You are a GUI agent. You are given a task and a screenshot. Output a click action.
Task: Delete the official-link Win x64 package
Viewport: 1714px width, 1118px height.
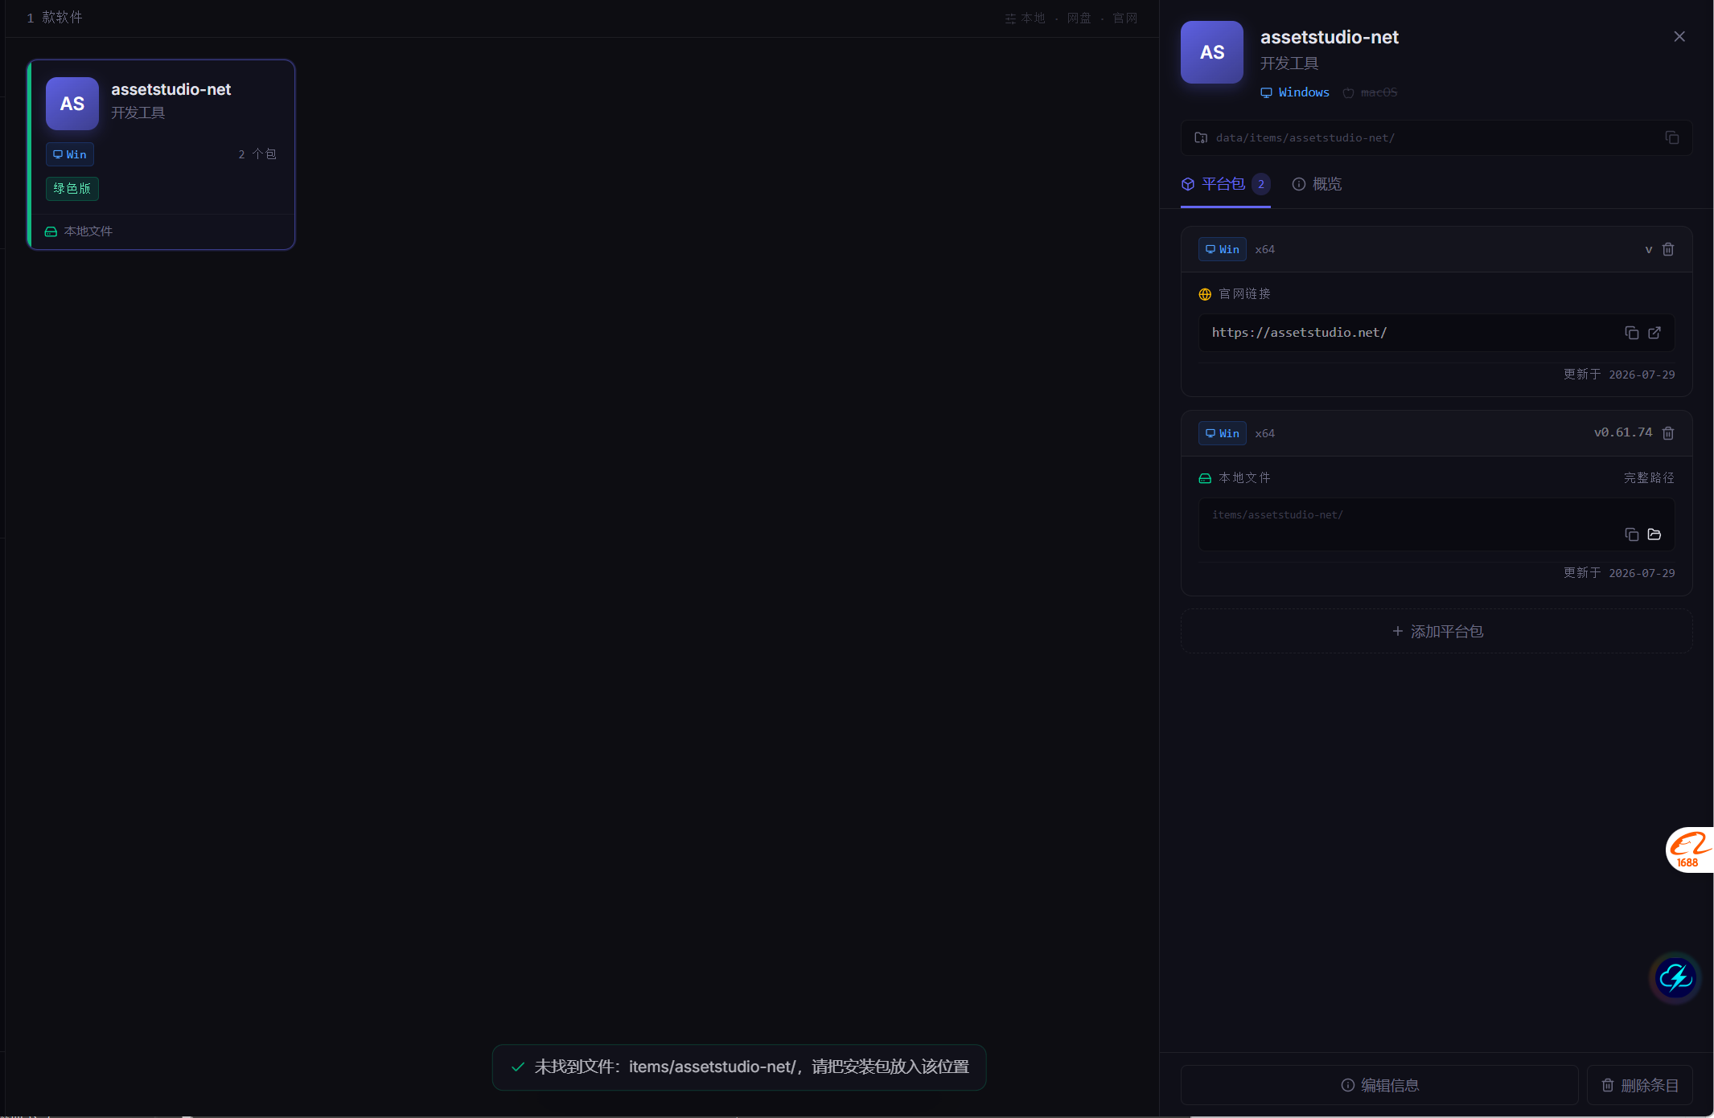pyautogui.click(x=1668, y=249)
